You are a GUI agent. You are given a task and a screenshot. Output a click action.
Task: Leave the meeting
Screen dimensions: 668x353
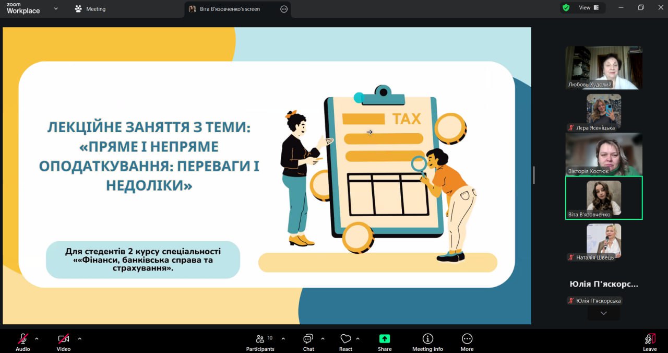tap(650, 342)
